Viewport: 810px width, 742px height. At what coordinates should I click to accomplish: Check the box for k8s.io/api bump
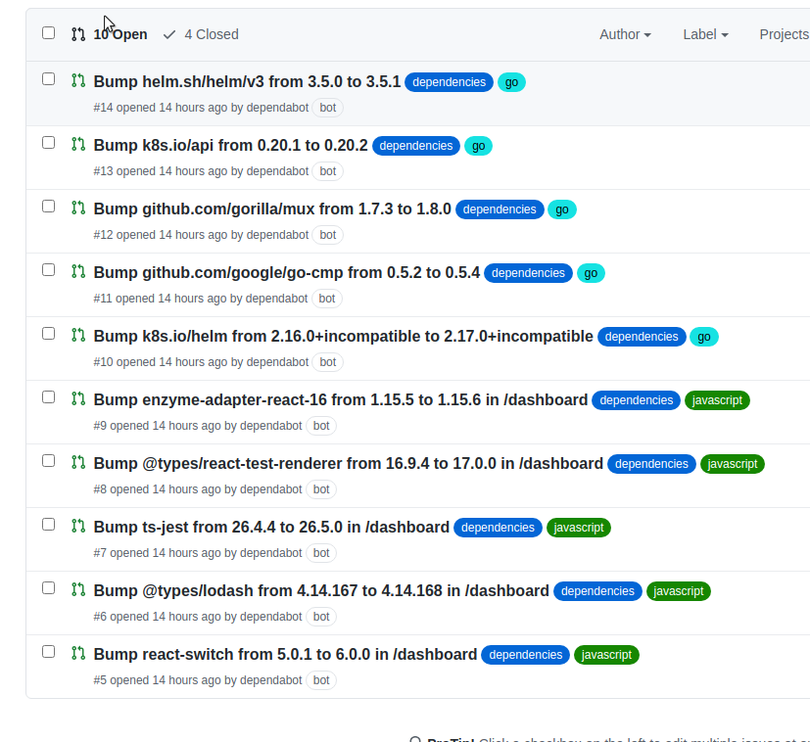coord(49,143)
